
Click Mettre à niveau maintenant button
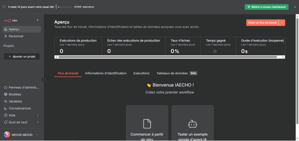pyautogui.click(x=267, y=7)
